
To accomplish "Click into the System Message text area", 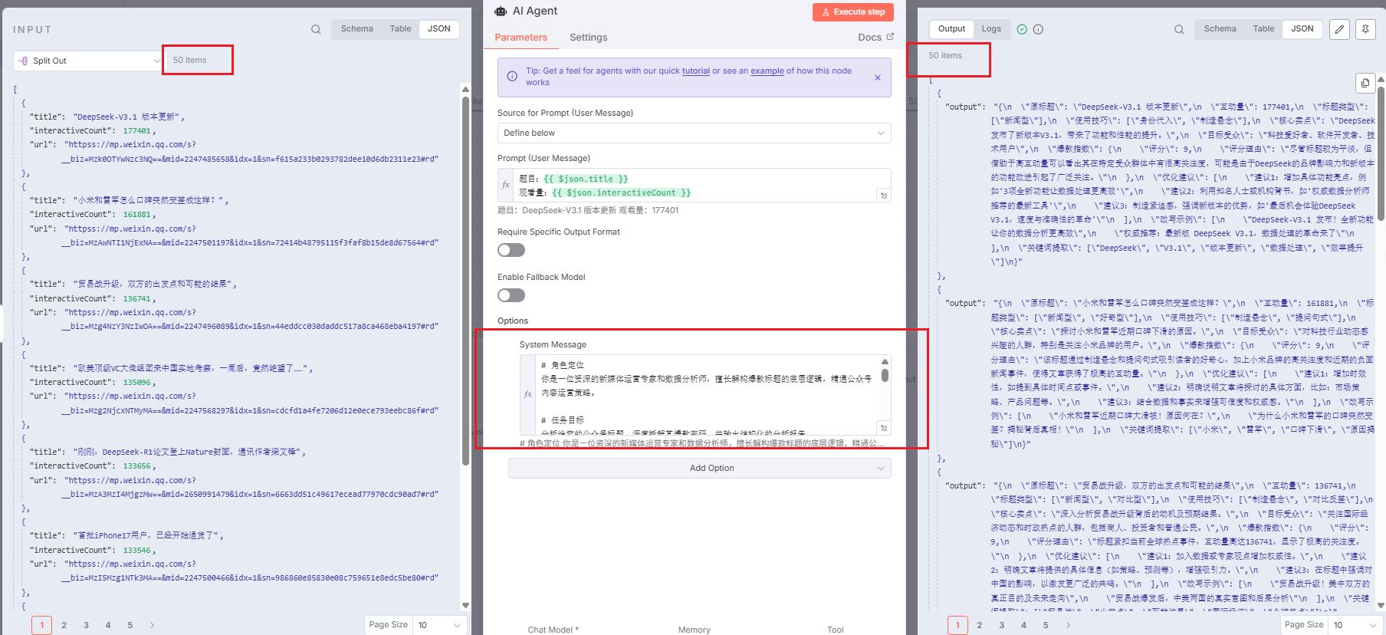I will [x=705, y=394].
